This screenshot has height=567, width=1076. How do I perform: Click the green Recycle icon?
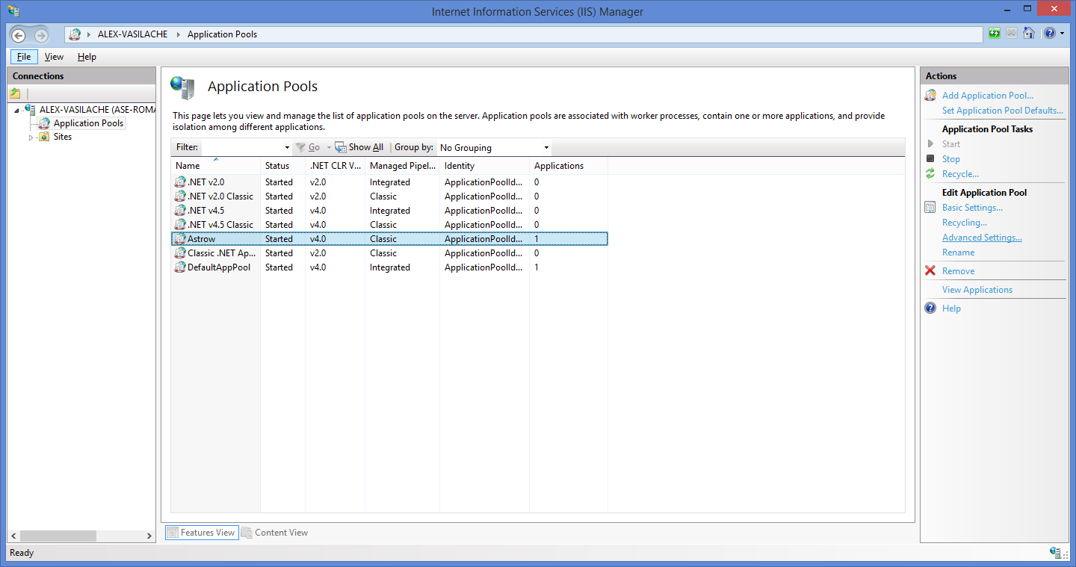click(930, 173)
